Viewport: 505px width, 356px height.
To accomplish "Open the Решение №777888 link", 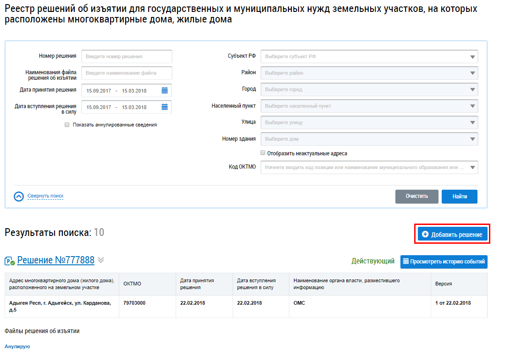I will [x=55, y=260].
